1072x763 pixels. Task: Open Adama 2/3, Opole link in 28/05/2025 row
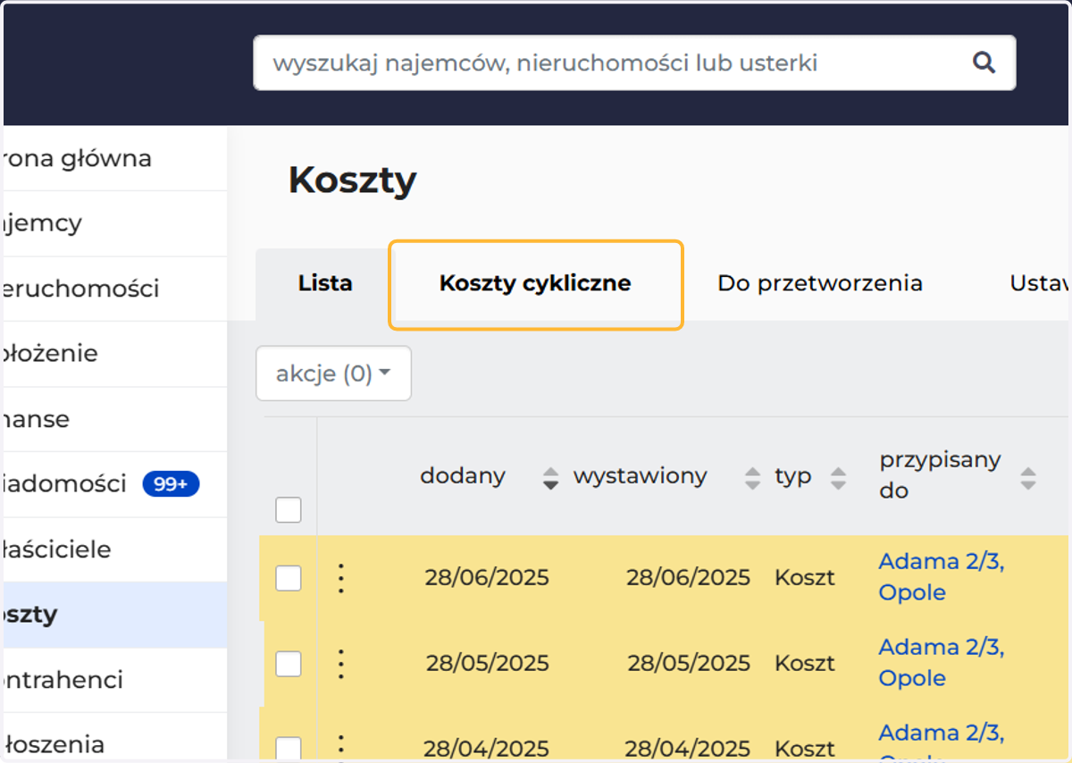coord(941,662)
